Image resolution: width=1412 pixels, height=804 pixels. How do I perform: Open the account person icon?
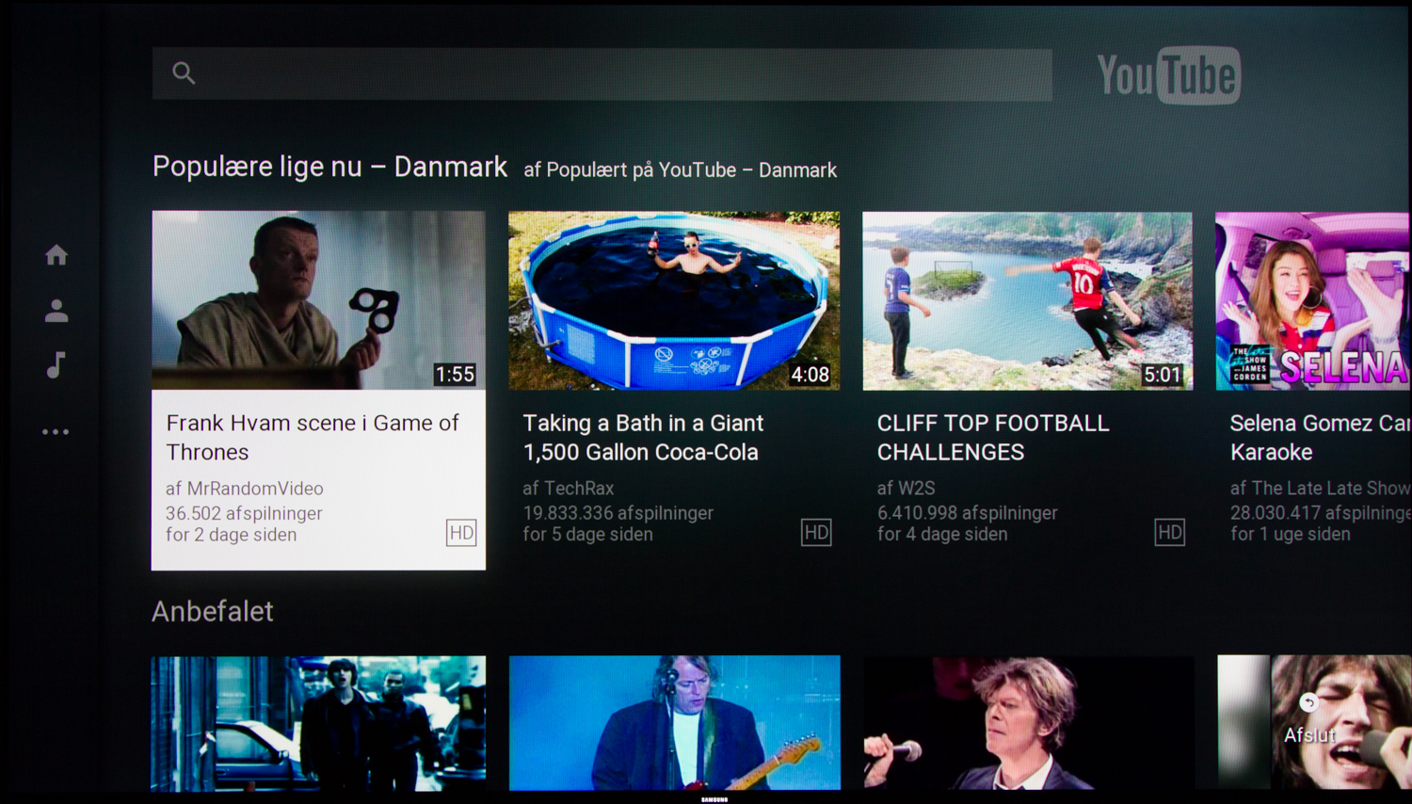coord(56,311)
